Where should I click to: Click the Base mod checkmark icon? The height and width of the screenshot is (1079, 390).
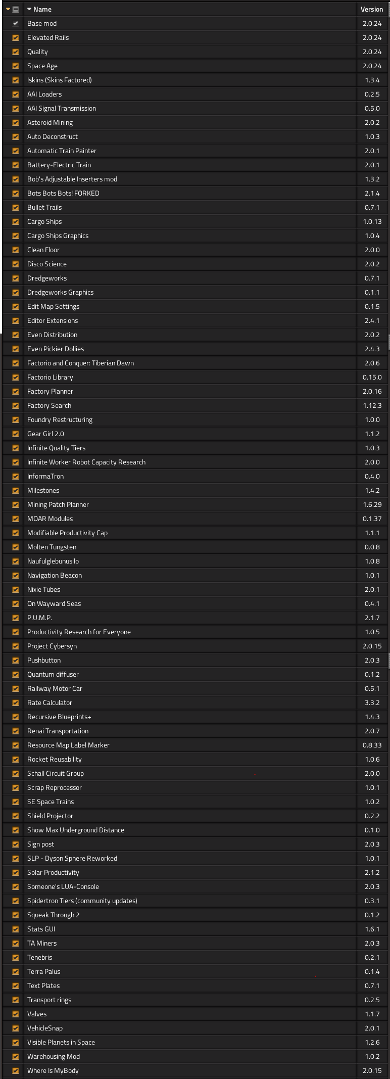point(16,23)
